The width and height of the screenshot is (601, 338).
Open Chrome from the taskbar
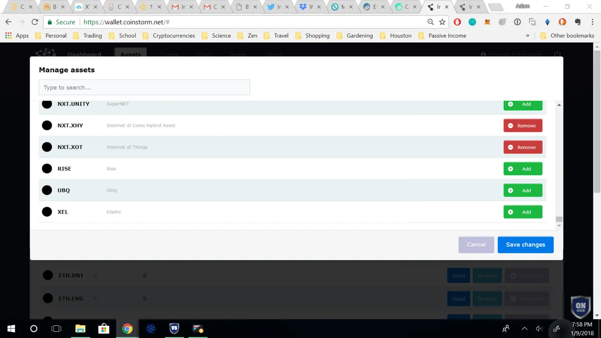point(127,329)
